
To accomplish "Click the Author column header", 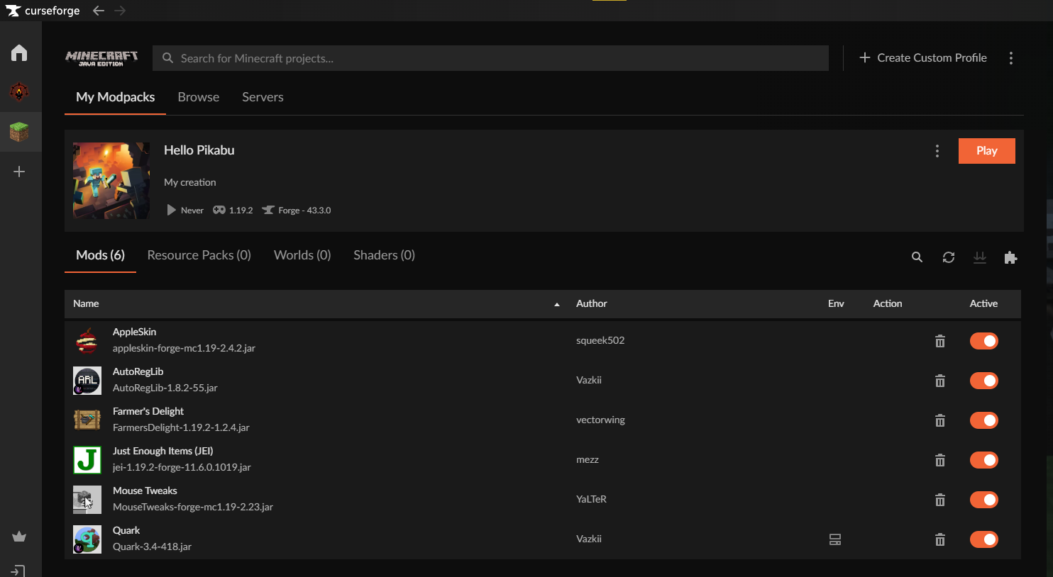I will point(592,303).
